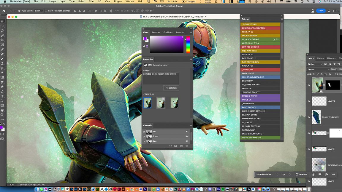The width and height of the screenshot is (342, 192).
Task: Hide the Red channel
Action: pos(144,132)
